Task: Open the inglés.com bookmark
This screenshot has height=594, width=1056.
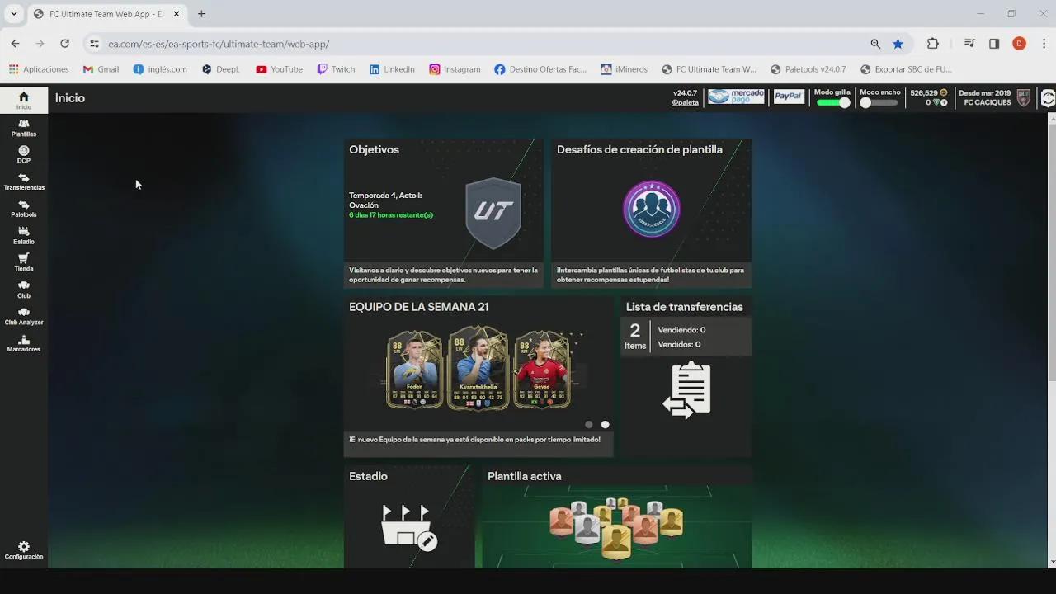Action: [x=160, y=69]
